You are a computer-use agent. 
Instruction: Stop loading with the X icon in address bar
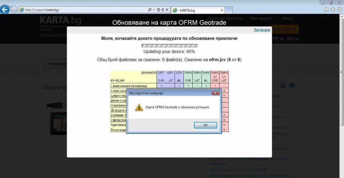point(167,10)
